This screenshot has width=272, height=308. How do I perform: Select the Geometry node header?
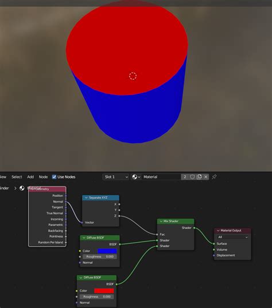pos(47,189)
